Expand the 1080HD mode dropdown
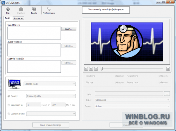 [50, 84]
